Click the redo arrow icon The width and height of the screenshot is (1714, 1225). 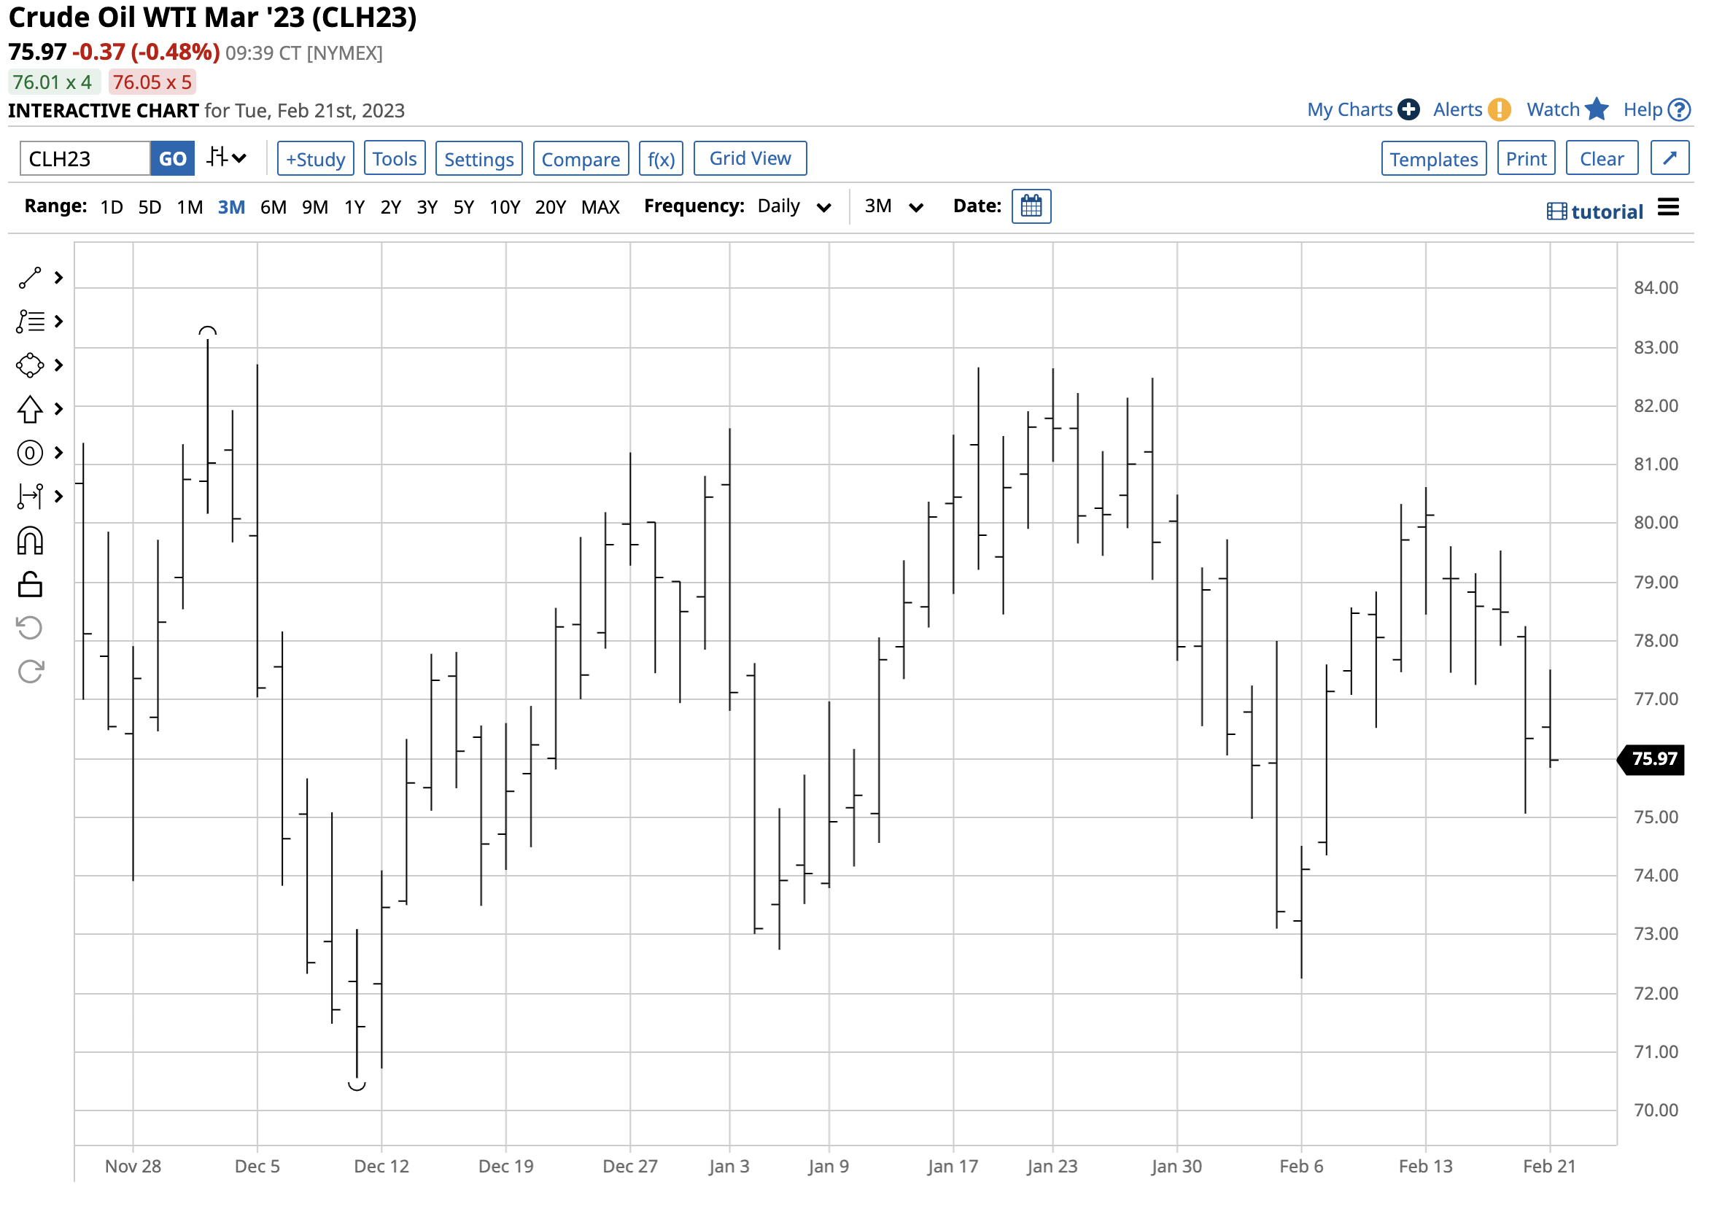pos(29,672)
